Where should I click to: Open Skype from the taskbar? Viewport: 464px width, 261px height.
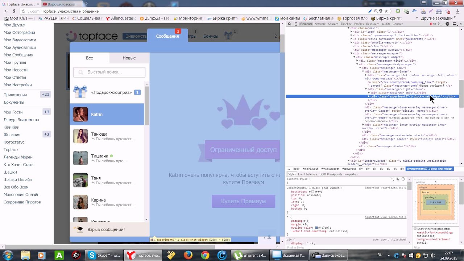pos(104,255)
